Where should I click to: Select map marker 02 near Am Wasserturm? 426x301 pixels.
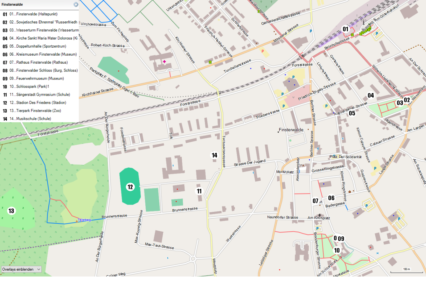tap(407, 100)
